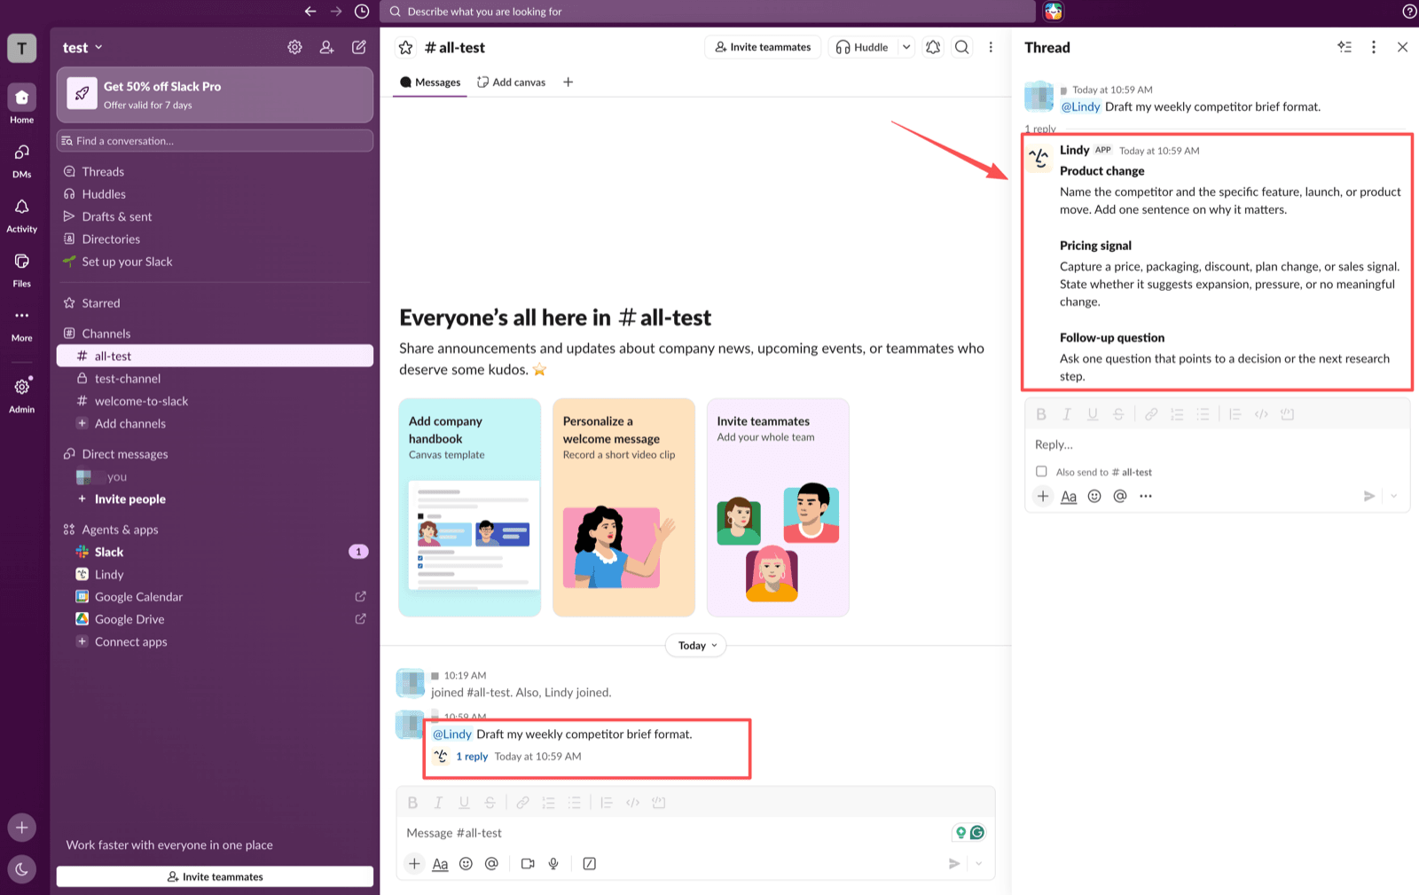
Task: Open emoji picker in the thread reply box
Action: pos(1094,497)
